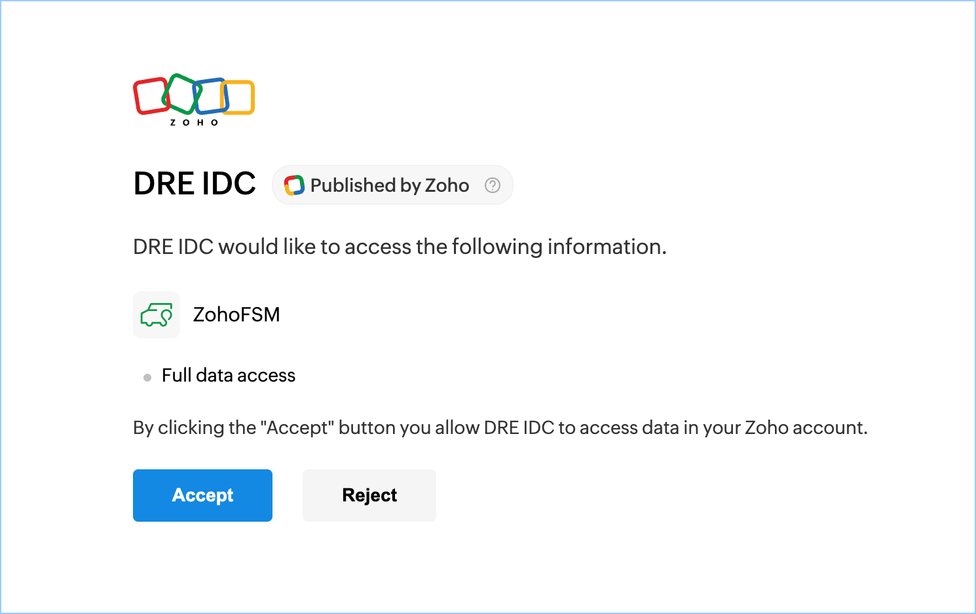Click the green square in Zoho logo

point(181,92)
